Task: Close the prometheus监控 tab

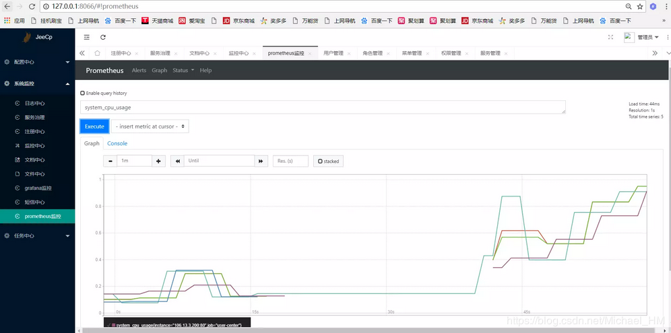Action: 310,54
